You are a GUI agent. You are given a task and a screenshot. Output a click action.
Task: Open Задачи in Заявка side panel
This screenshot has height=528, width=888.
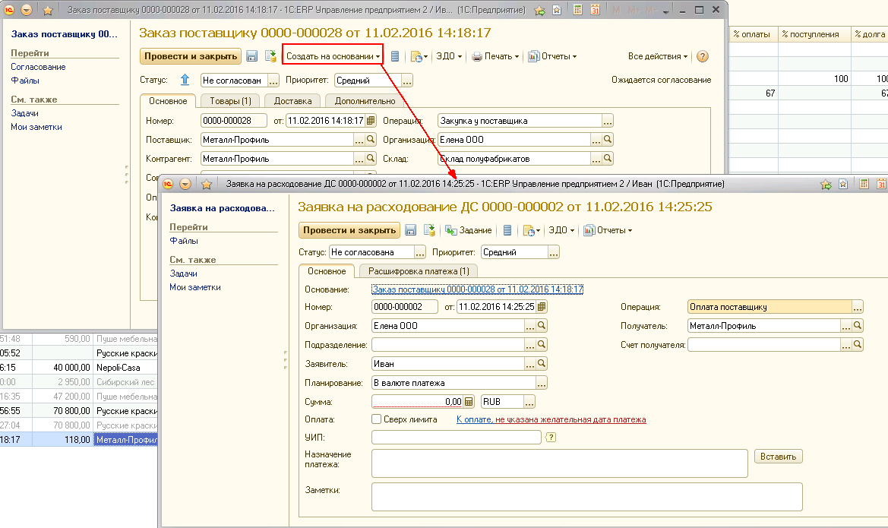coord(184,273)
